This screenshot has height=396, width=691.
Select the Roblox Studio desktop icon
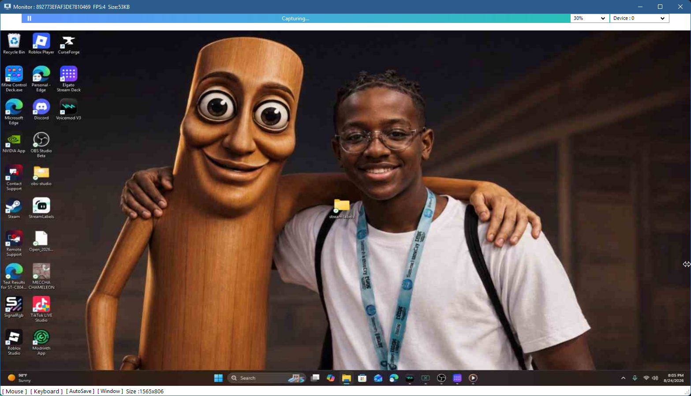click(14, 342)
